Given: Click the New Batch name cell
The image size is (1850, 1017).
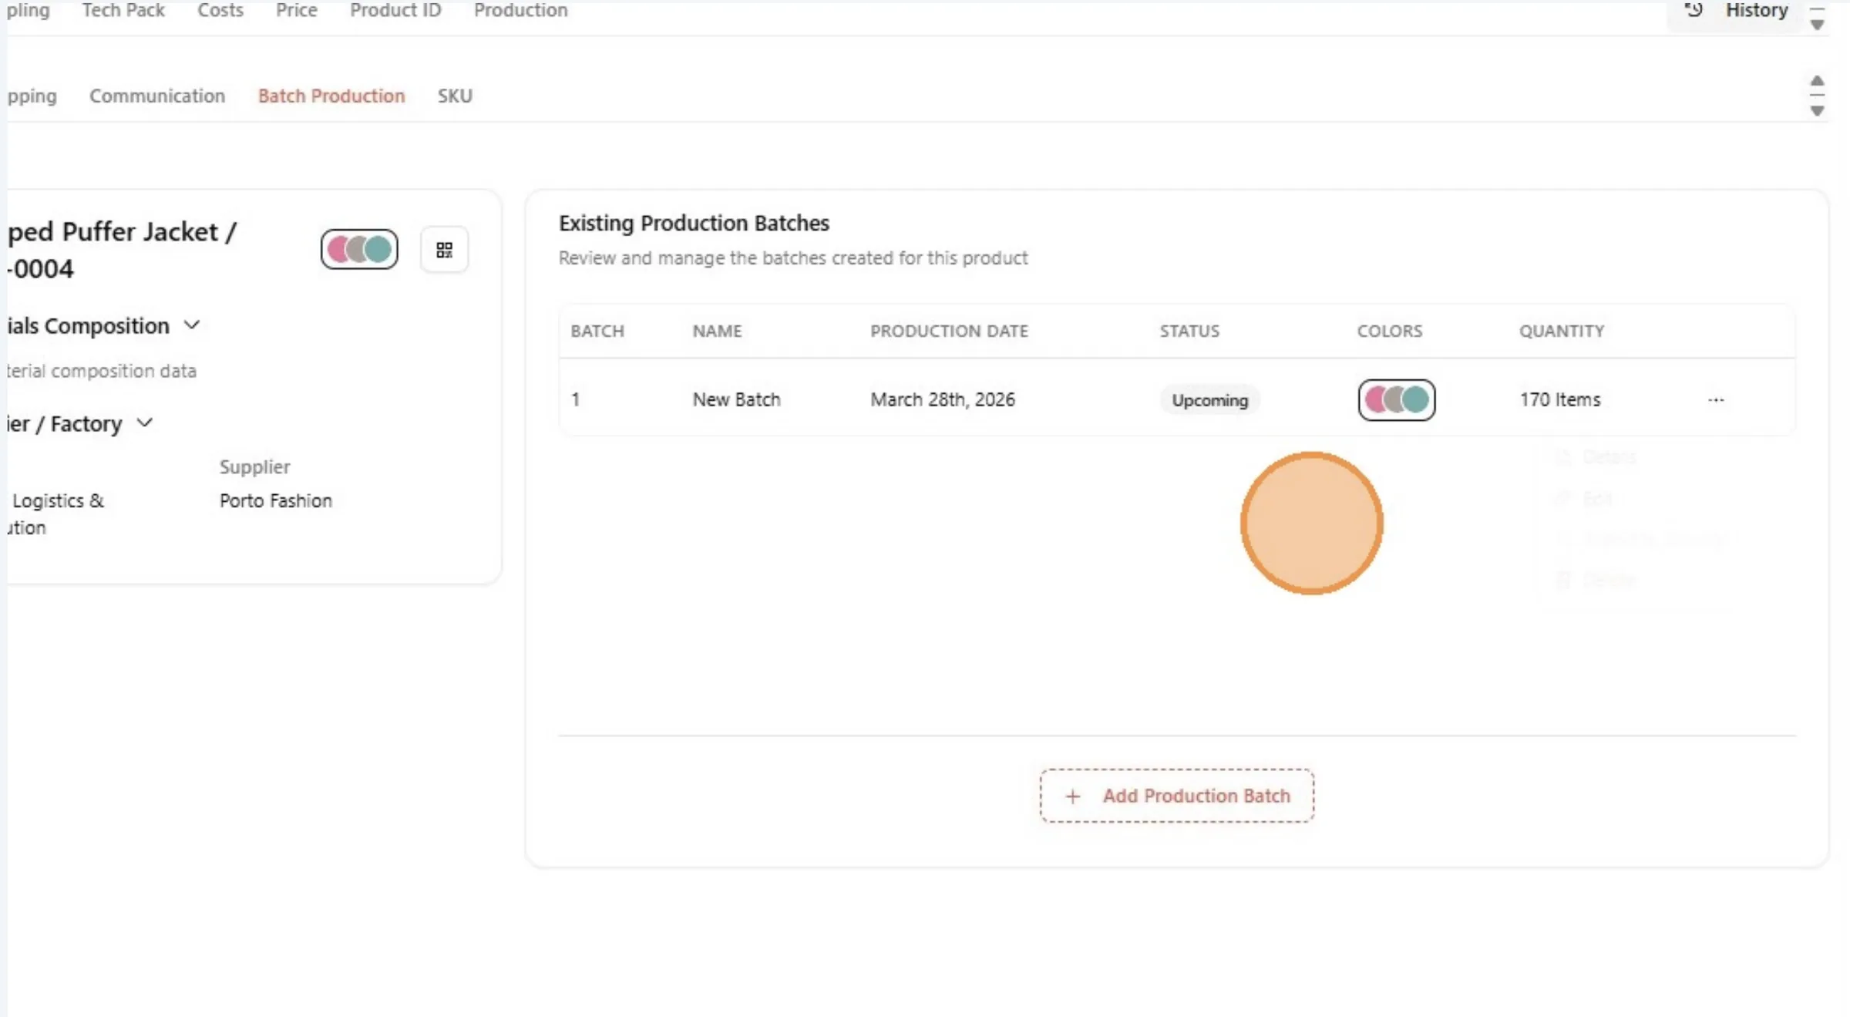Looking at the screenshot, I should [736, 399].
